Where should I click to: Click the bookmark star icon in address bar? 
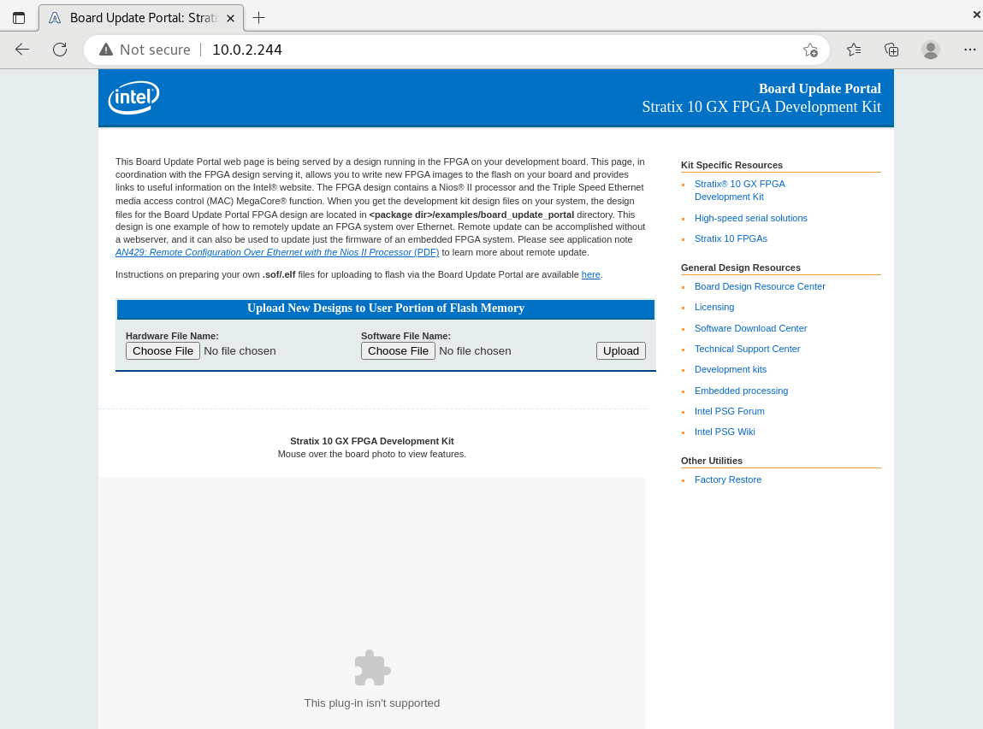click(x=808, y=50)
